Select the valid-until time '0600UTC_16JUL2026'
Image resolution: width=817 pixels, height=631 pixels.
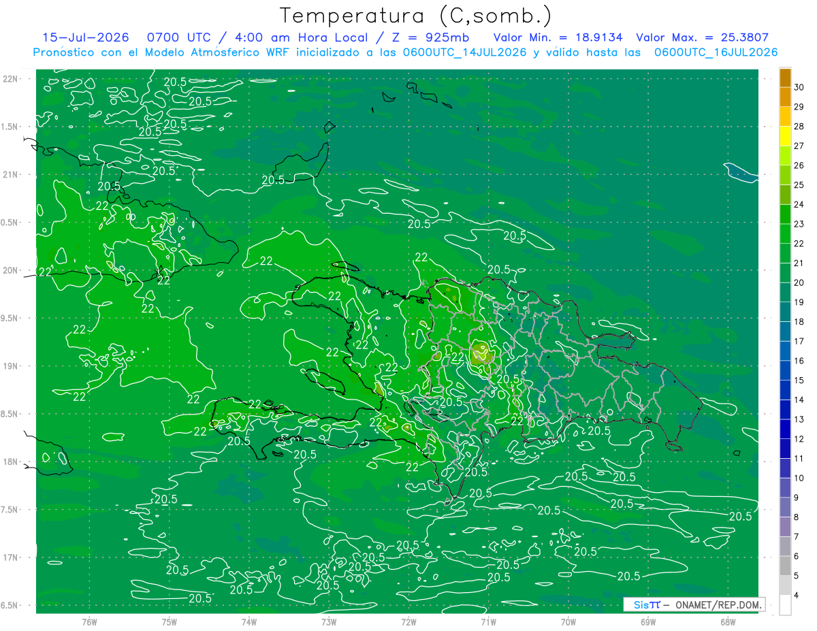[x=716, y=52]
